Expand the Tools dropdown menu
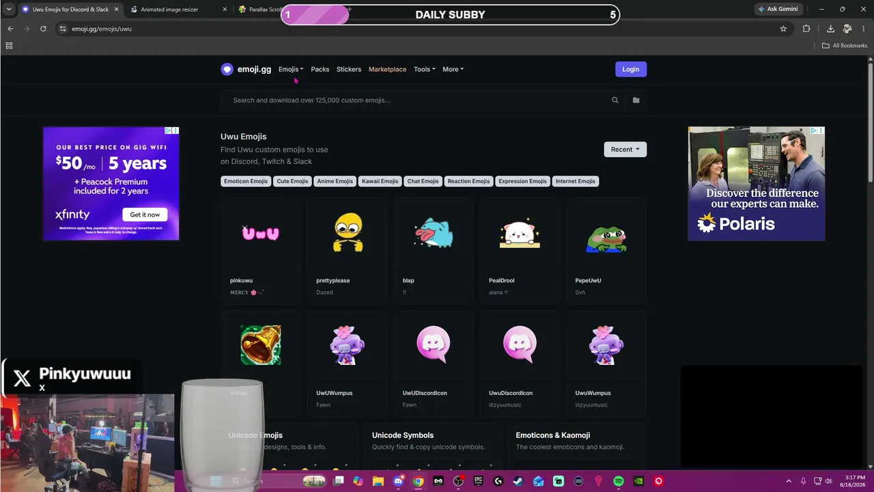Image resolution: width=874 pixels, height=492 pixels. coord(425,69)
